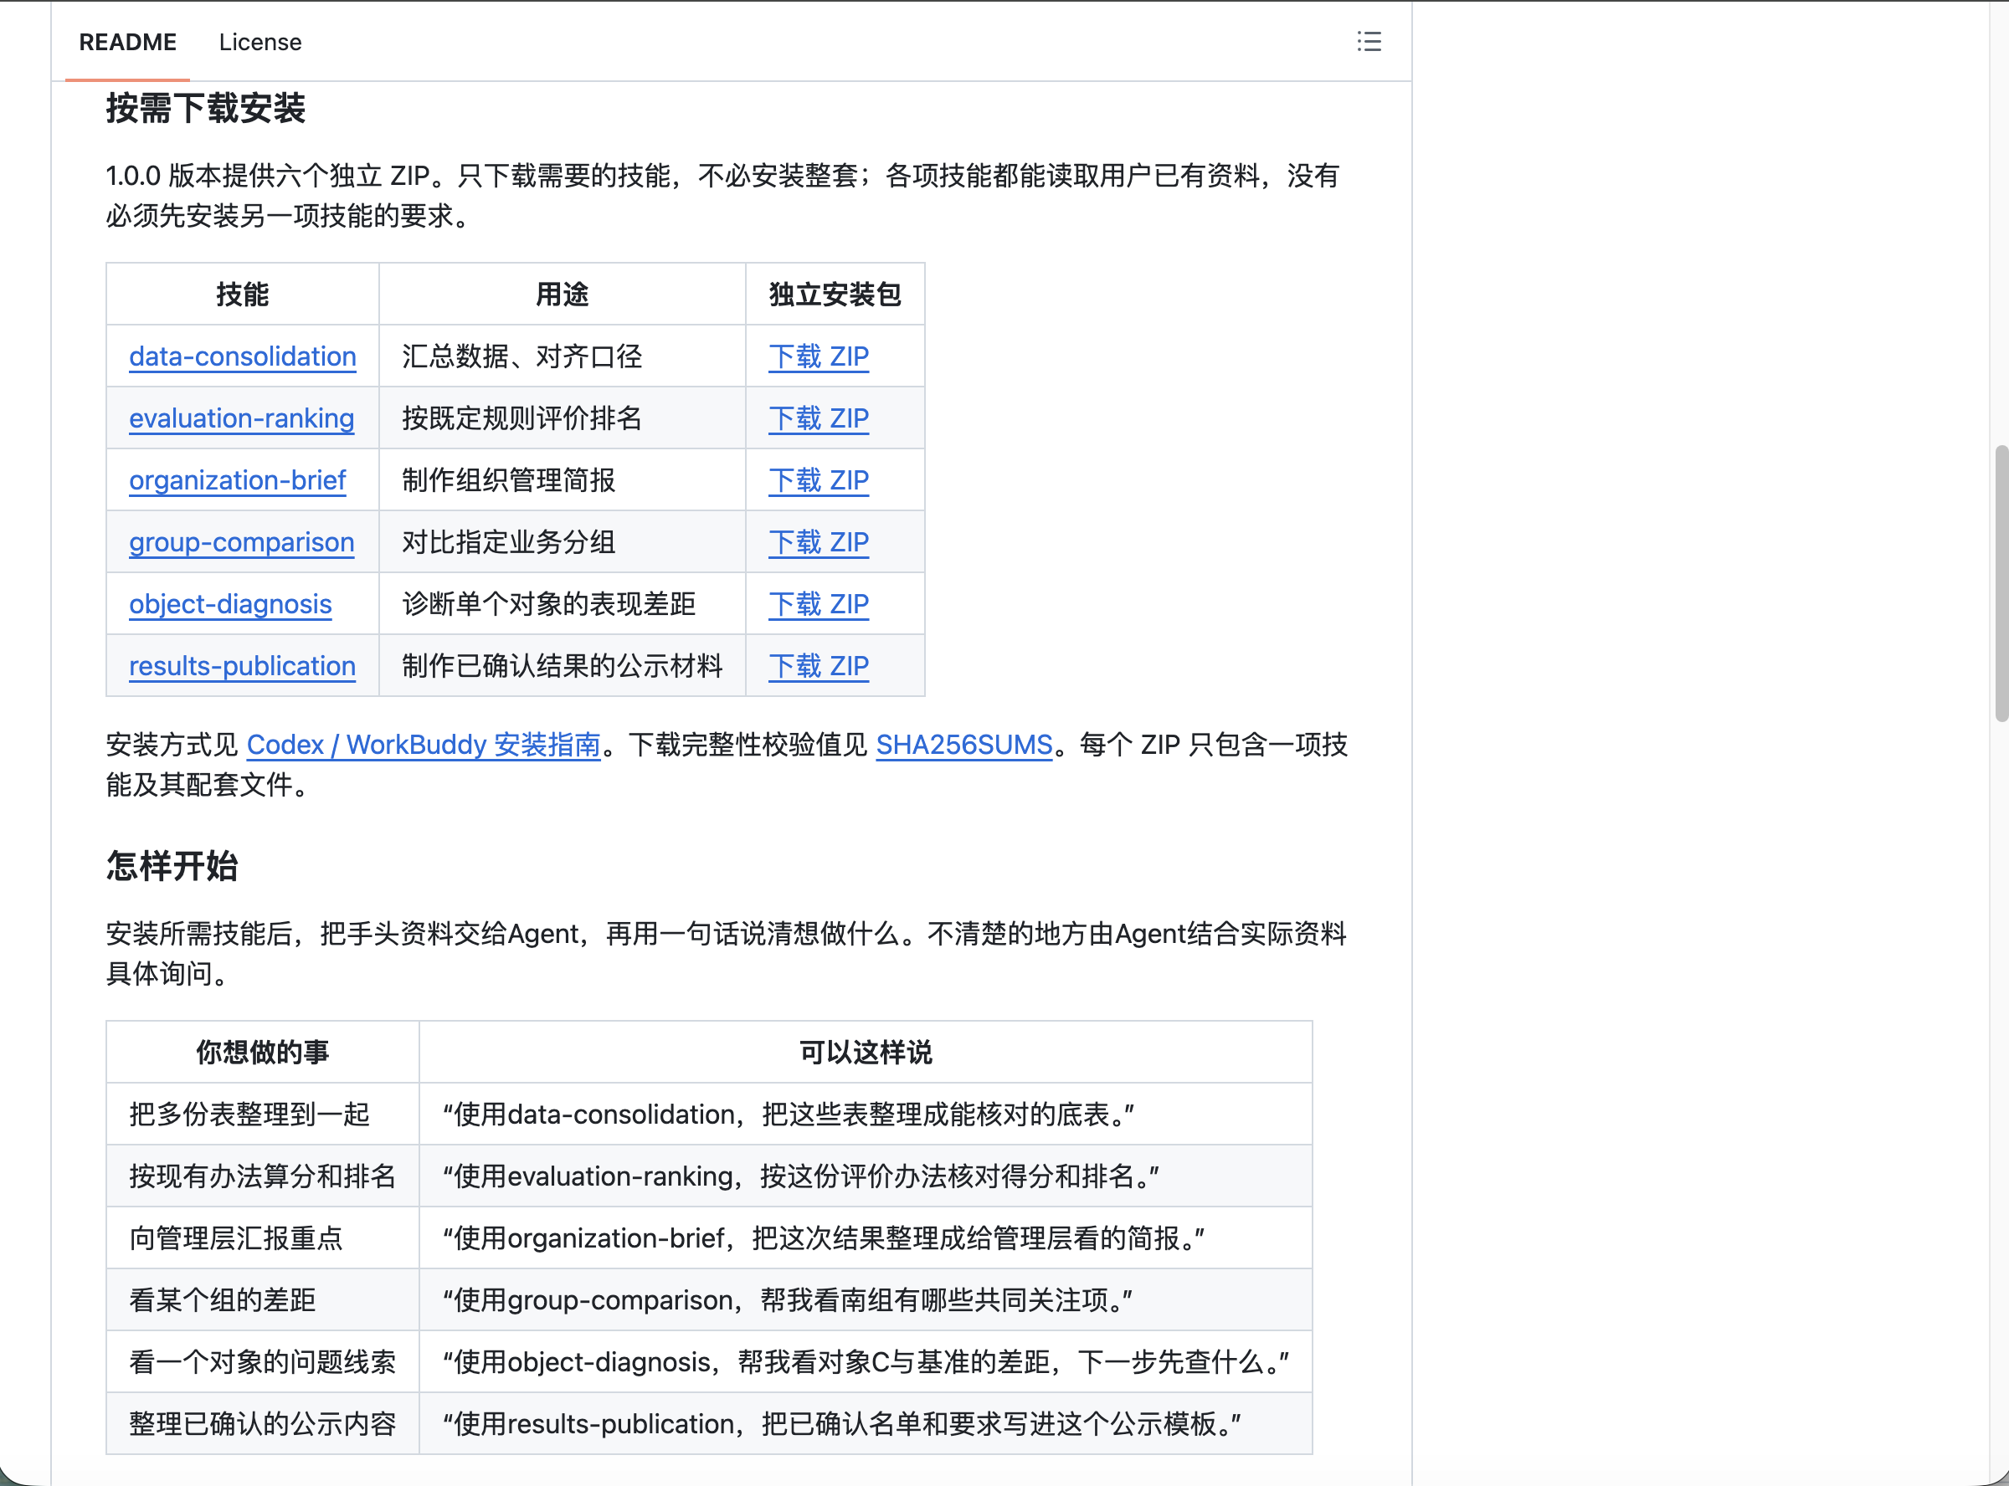Open Codex / WorkBuddy 安装指南 link
The image size is (2009, 1486).
(423, 745)
